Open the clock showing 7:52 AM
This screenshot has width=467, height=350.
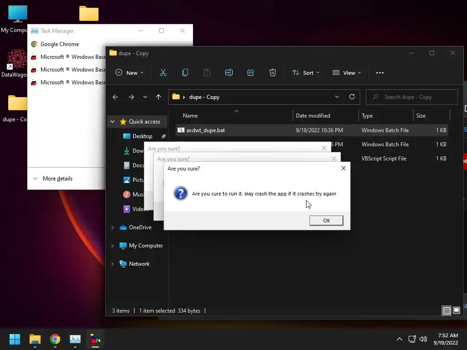click(446, 339)
